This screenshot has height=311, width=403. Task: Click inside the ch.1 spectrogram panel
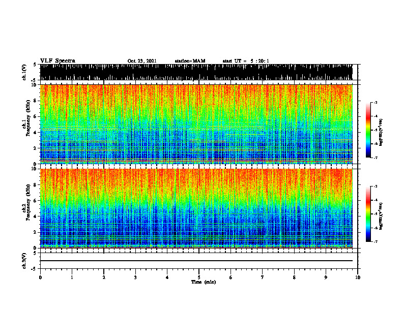[x=196, y=124]
